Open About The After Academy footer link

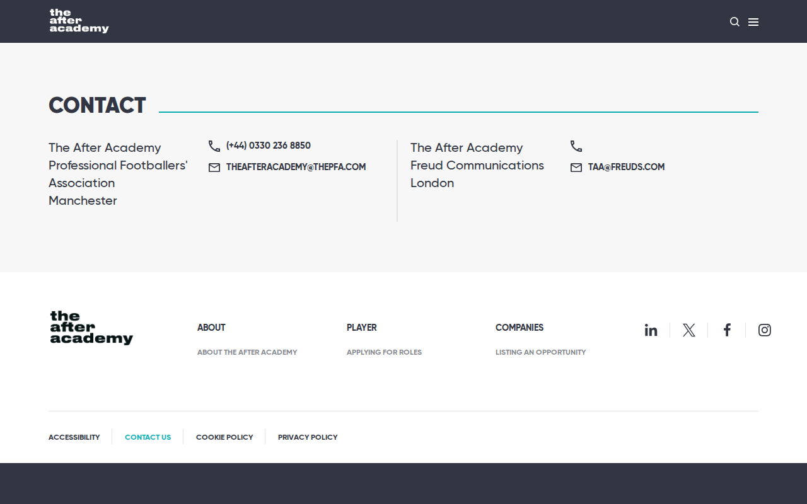pos(247,352)
